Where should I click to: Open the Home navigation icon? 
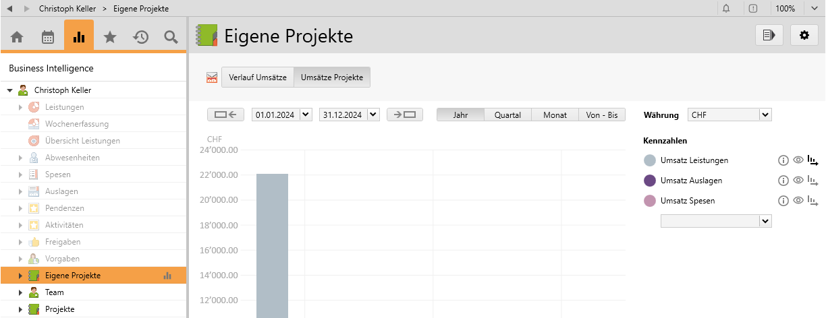click(x=17, y=37)
